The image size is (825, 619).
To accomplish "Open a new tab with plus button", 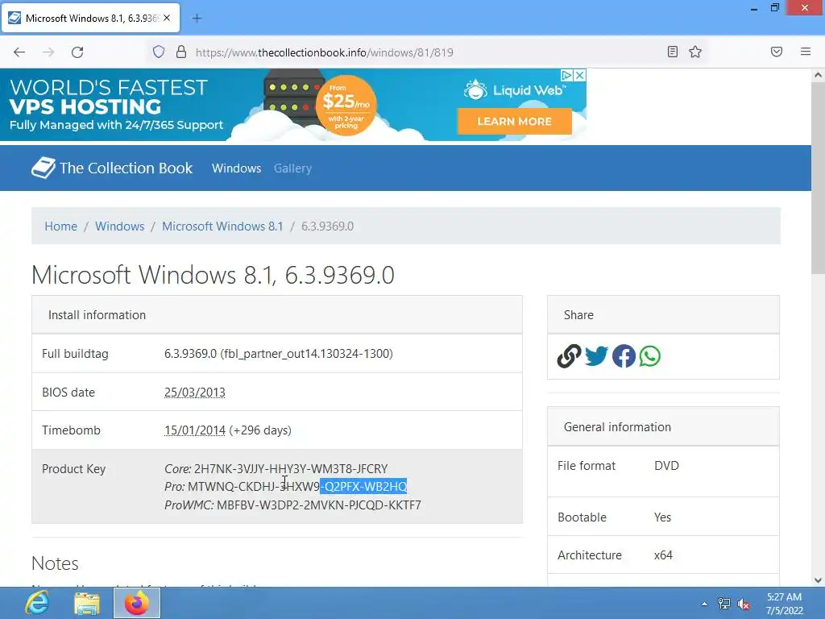I will (x=197, y=19).
